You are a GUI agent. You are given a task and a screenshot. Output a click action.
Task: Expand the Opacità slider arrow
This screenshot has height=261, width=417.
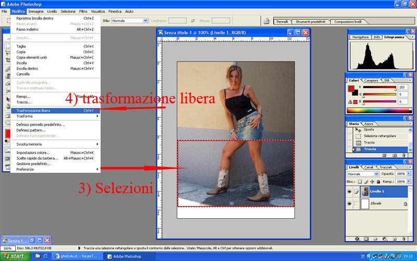409,174
